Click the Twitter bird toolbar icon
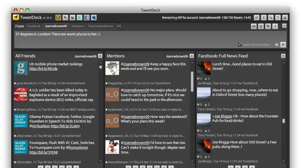Viewport: 301px width, 168px height. (80, 18)
